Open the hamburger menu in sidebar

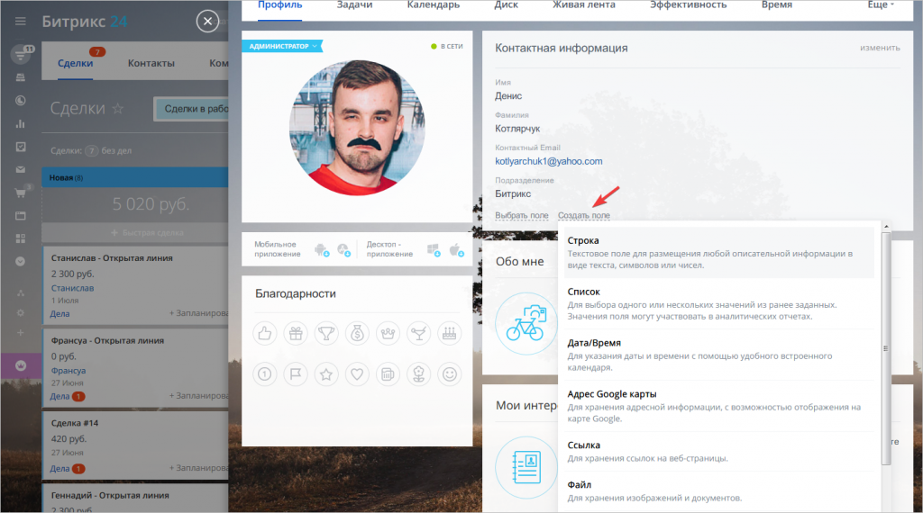click(x=21, y=22)
